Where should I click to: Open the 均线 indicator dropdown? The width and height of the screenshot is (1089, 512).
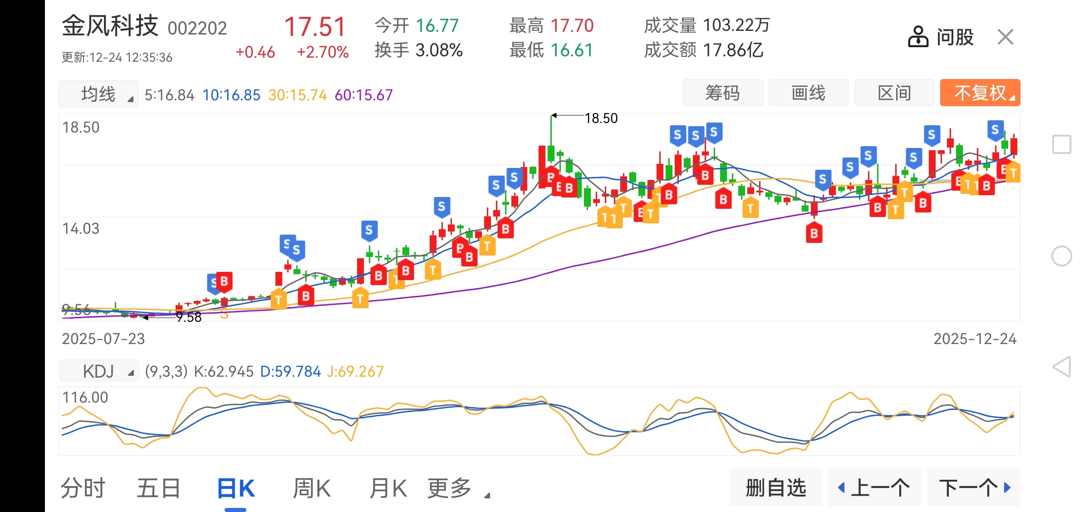tap(99, 94)
